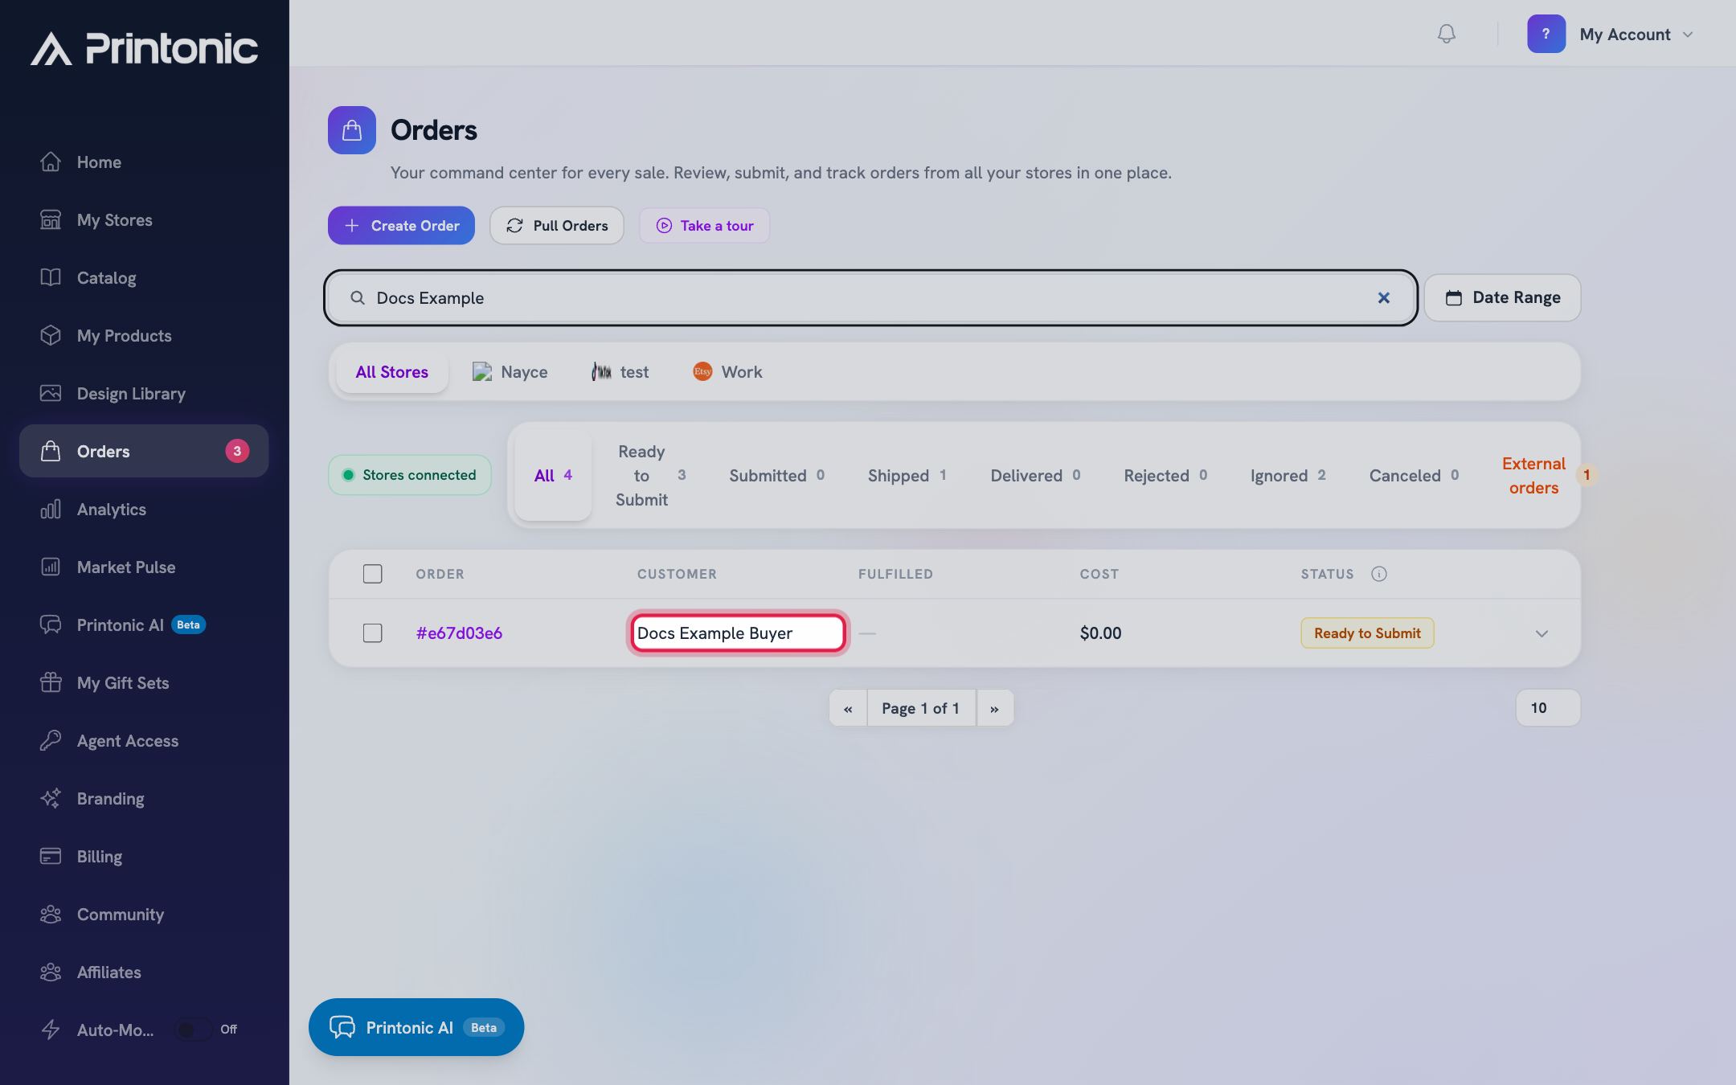Screen dimensions: 1736x1085
Task: Open the Branding sparkle icon in sidebar
Action: click(x=51, y=798)
